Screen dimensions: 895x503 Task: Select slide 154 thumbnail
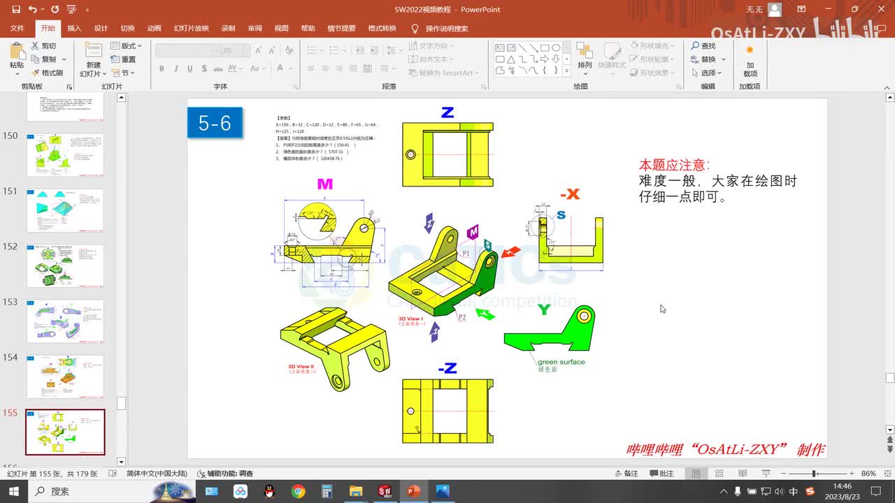(x=65, y=377)
